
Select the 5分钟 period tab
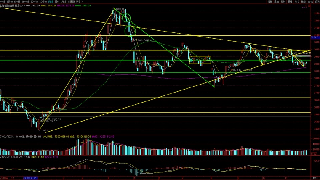(17, 2)
